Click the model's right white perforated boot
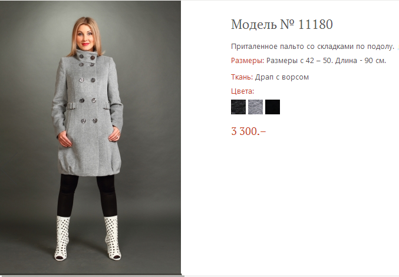 click(x=62, y=238)
